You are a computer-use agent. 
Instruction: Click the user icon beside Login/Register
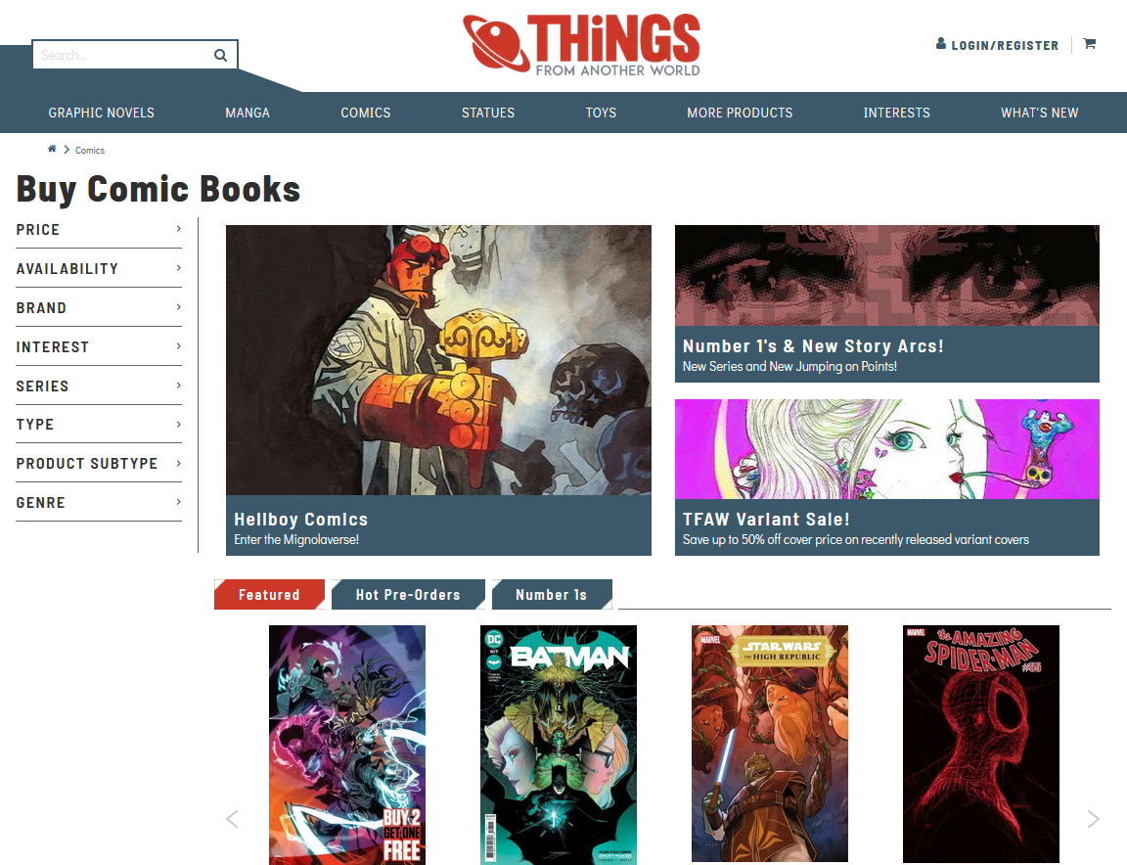(941, 44)
